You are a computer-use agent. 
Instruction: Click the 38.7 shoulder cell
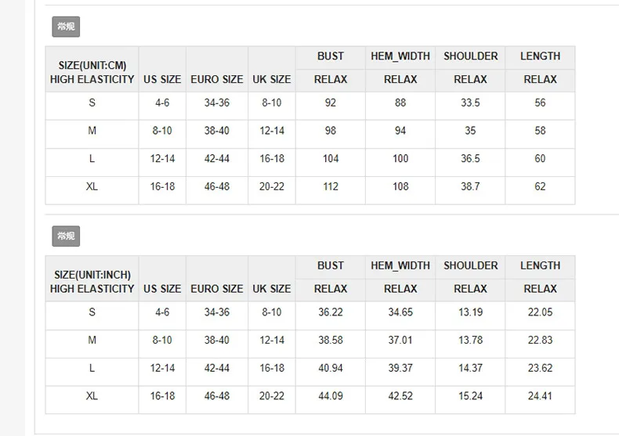click(470, 186)
